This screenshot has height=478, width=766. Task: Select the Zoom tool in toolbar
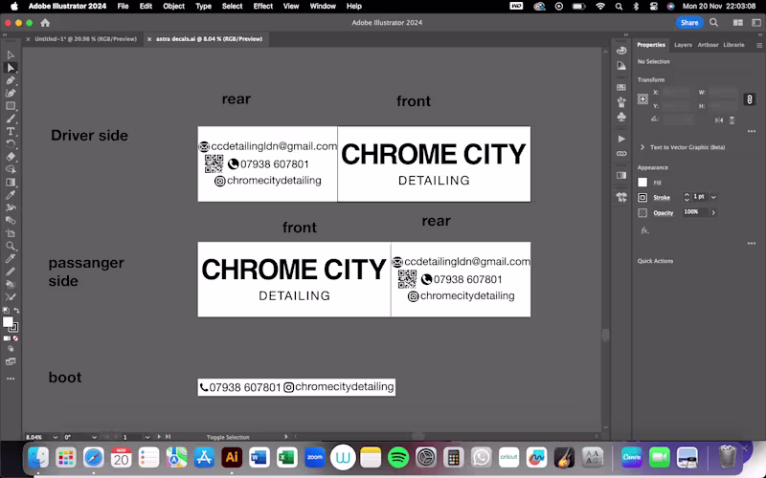click(11, 246)
